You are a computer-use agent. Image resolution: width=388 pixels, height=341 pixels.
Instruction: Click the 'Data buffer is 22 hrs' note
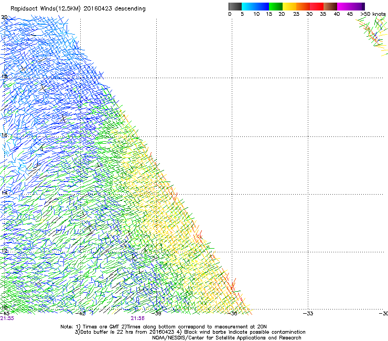point(190,332)
